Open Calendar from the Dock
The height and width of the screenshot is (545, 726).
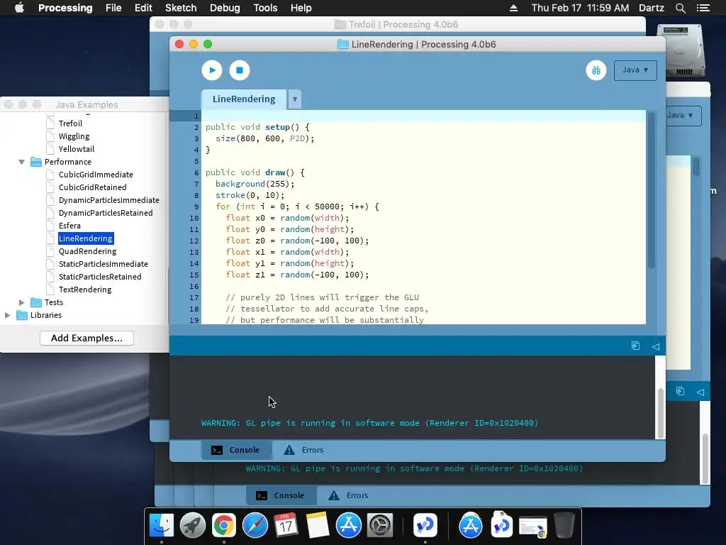(286, 526)
